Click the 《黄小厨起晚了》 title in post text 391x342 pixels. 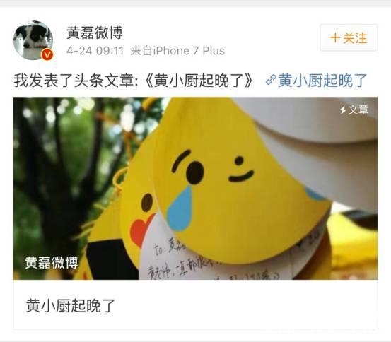click(x=199, y=81)
